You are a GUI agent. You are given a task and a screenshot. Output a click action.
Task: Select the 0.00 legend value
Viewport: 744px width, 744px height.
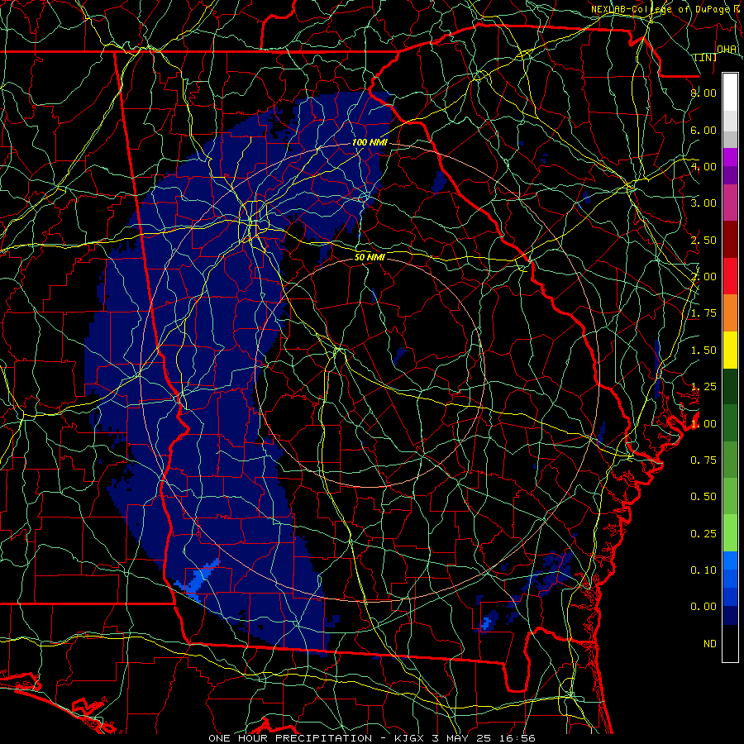pos(703,607)
